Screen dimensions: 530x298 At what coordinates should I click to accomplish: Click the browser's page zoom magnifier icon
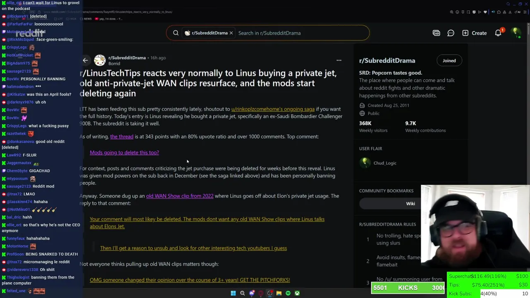tap(452, 12)
